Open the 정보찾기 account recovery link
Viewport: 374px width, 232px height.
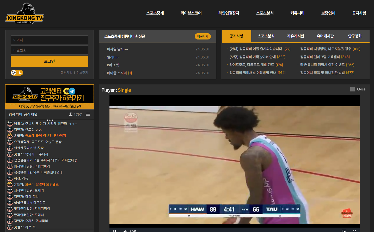(82, 73)
